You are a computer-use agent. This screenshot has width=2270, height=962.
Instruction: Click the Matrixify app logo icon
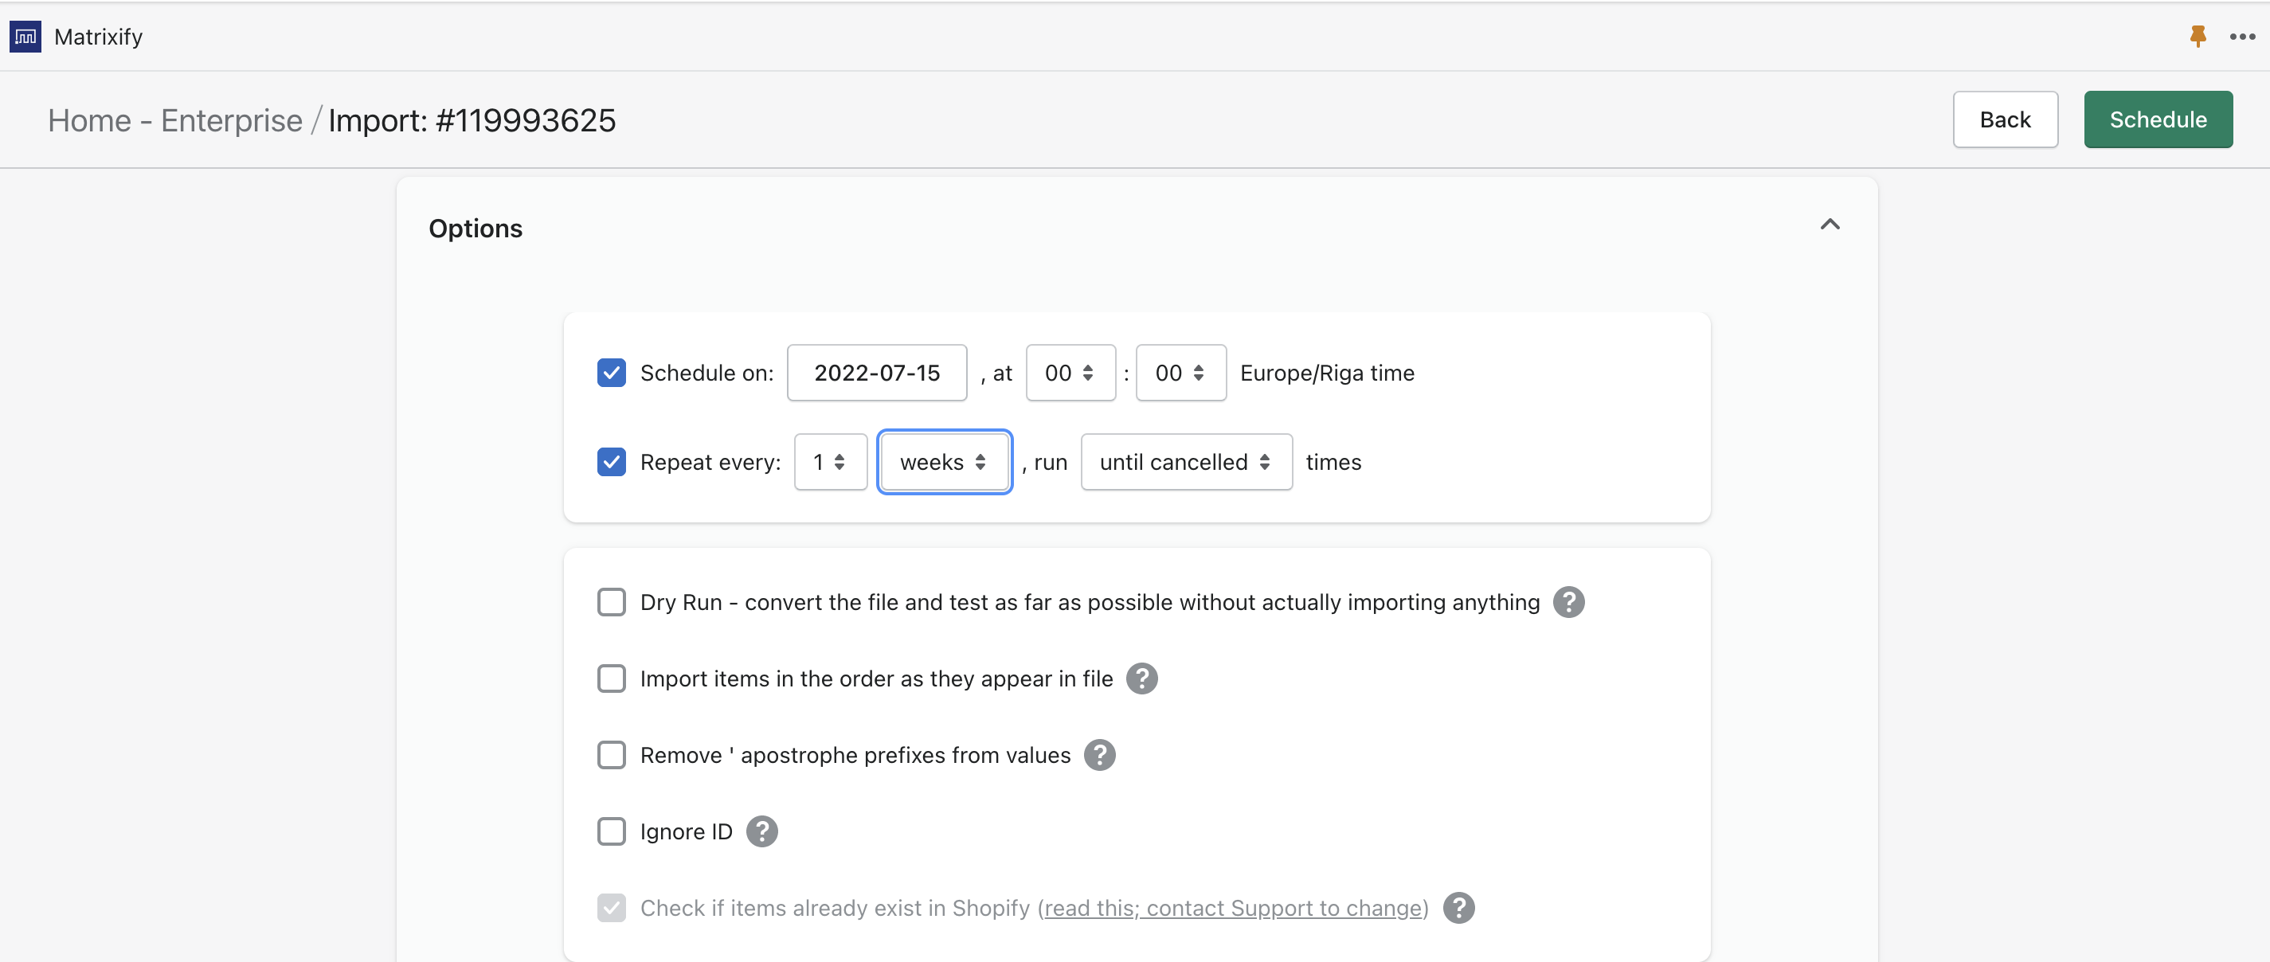25,36
